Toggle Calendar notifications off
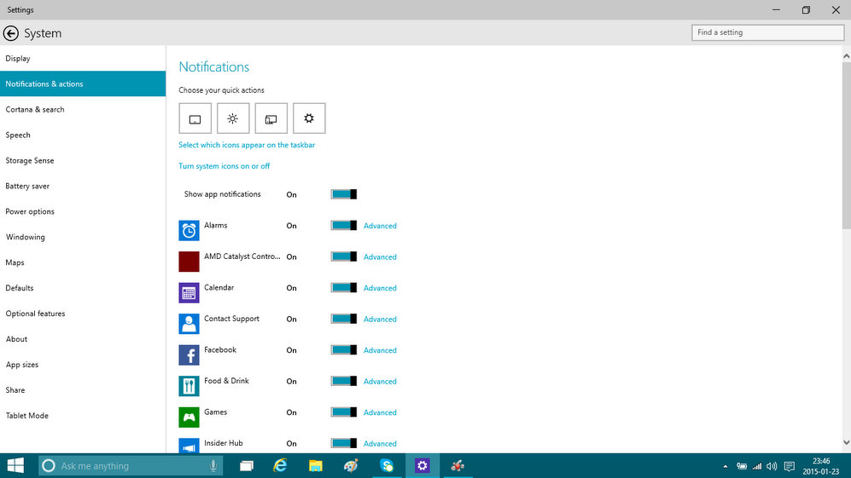 click(343, 288)
